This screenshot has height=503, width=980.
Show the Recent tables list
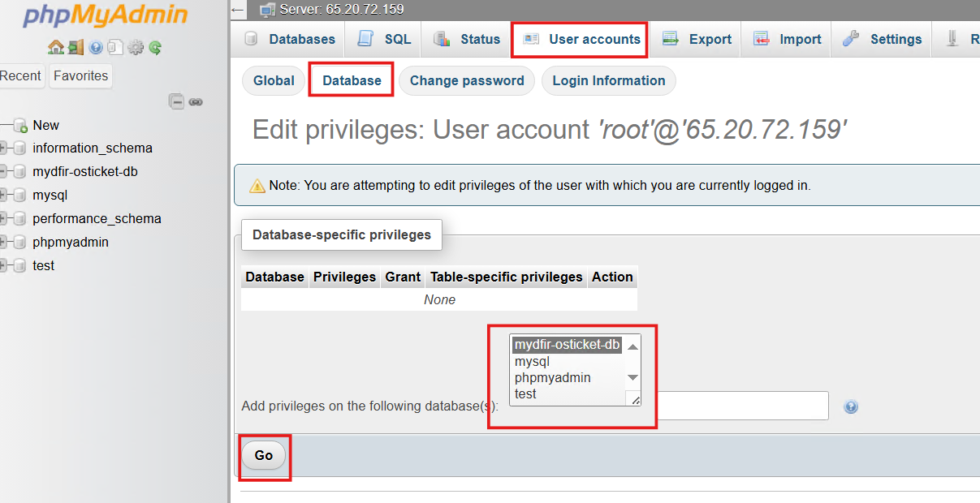pyautogui.click(x=21, y=75)
